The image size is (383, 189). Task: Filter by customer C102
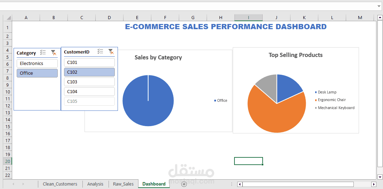[x=89, y=72]
